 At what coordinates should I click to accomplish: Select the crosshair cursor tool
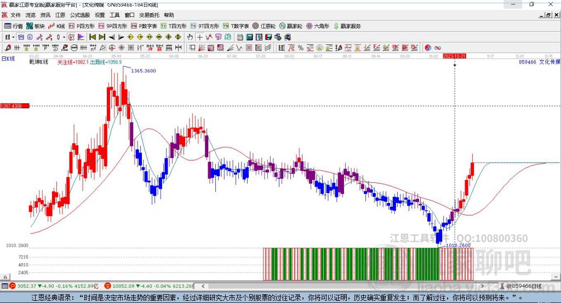point(200,37)
